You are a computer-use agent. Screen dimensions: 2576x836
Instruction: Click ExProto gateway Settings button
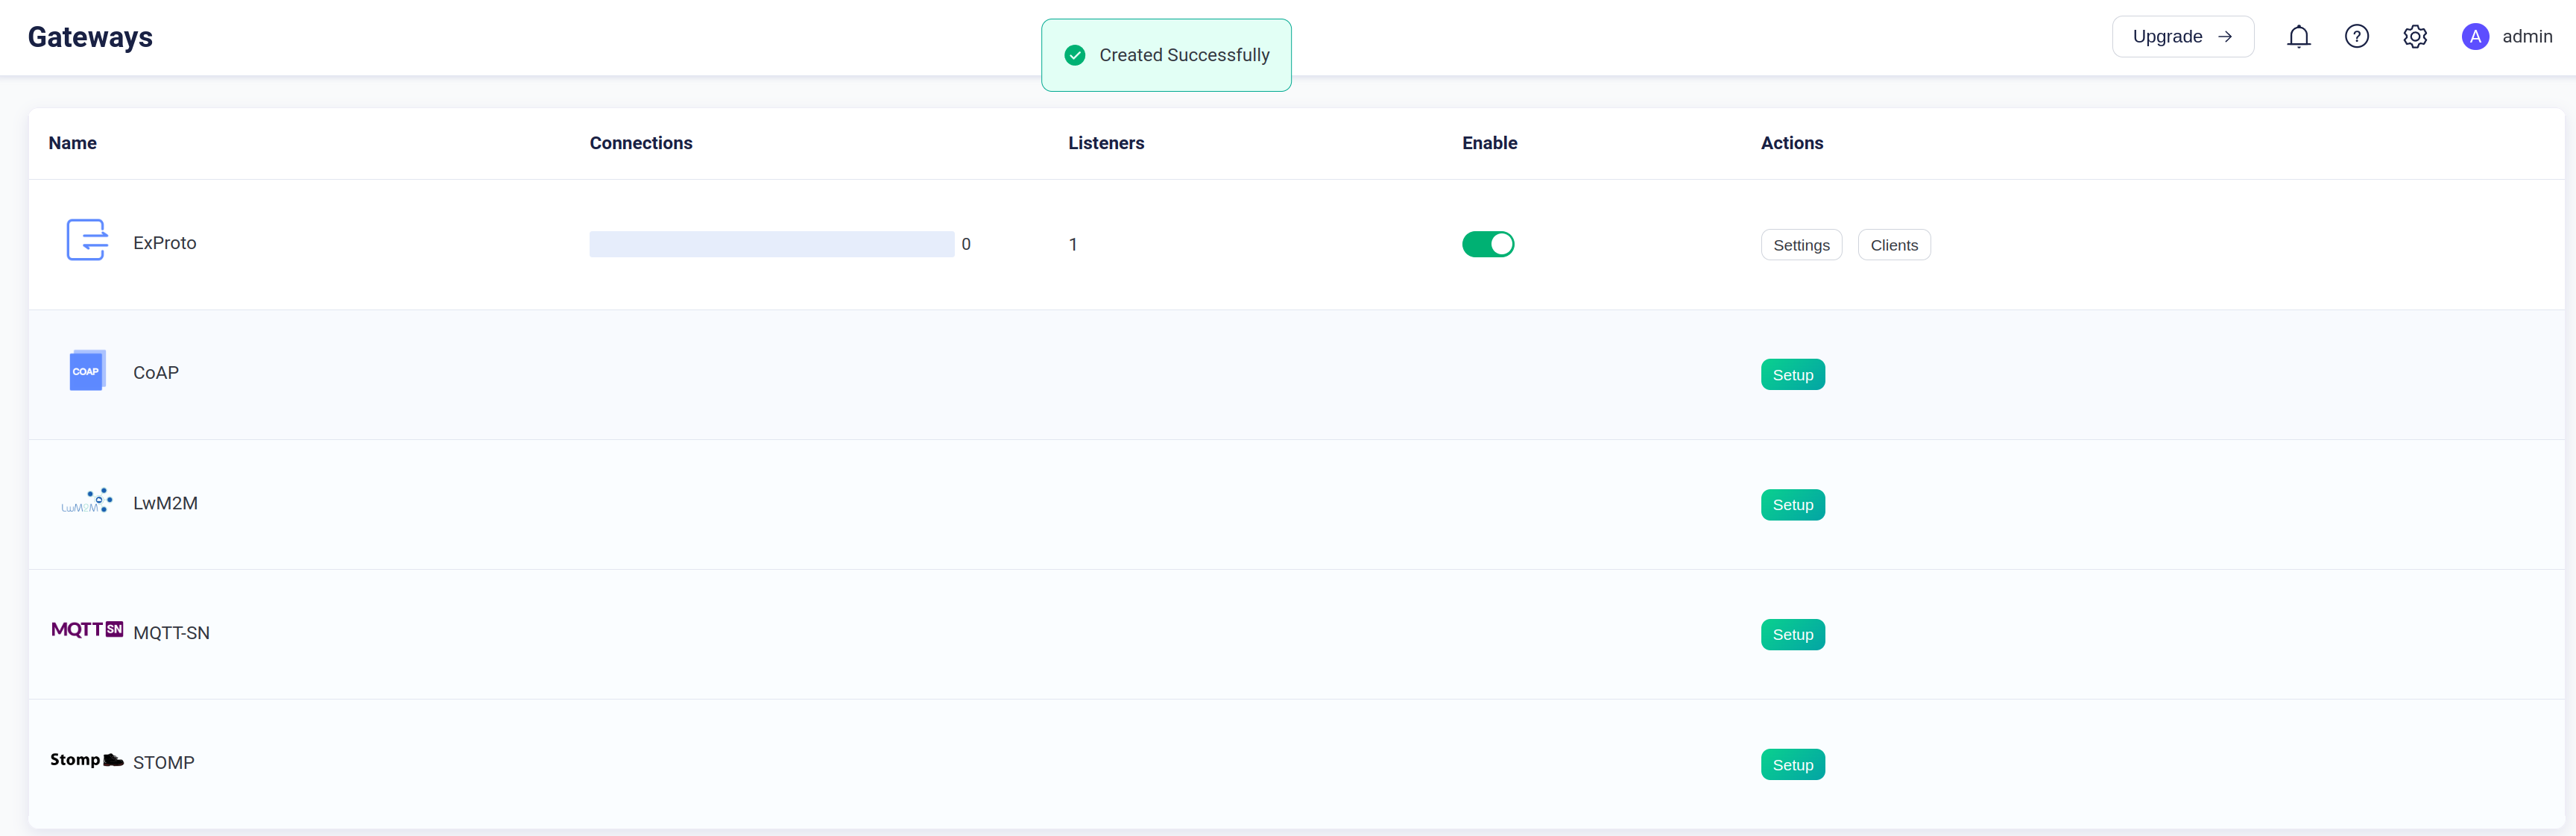pyautogui.click(x=1801, y=245)
